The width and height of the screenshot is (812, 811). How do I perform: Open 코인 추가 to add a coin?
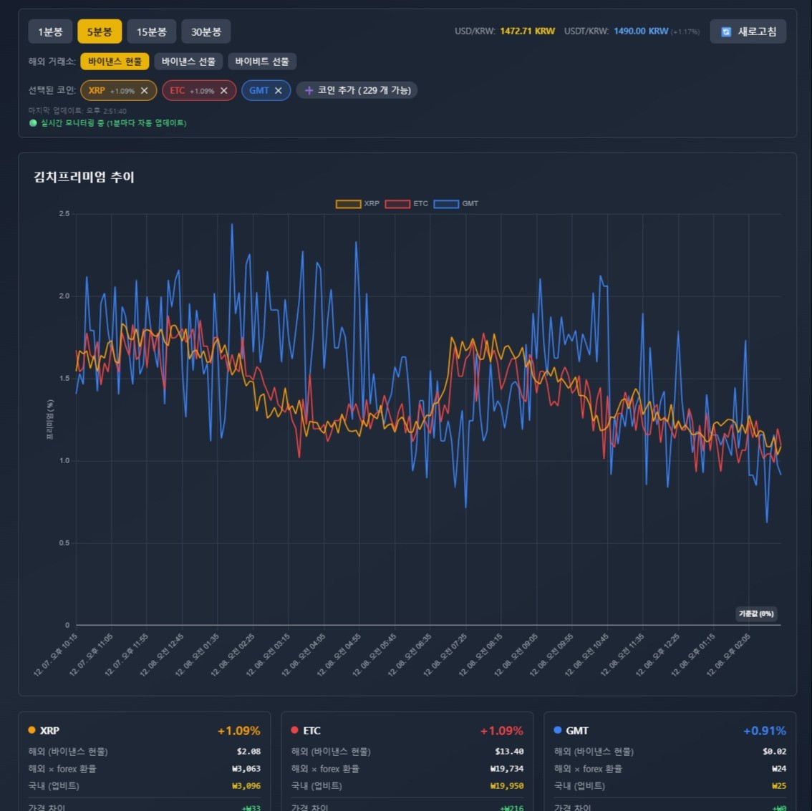357,90
